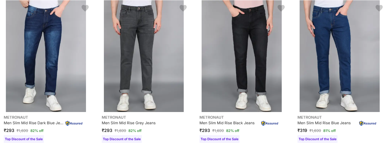View the Black jeans product picture
The image size is (384, 145).
coord(242,56)
